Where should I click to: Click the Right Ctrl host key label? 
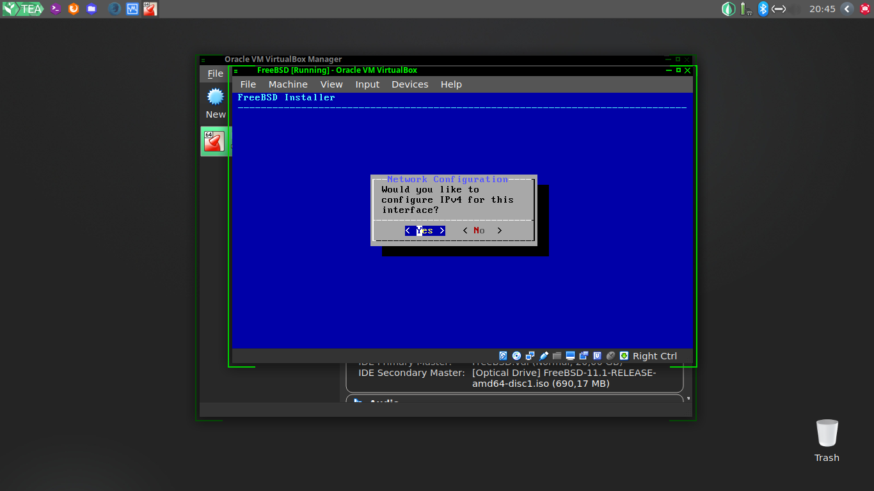pyautogui.click(x=655, y=356)
